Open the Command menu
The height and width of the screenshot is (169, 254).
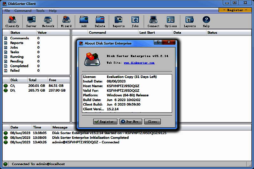click(x=23, y=11)
